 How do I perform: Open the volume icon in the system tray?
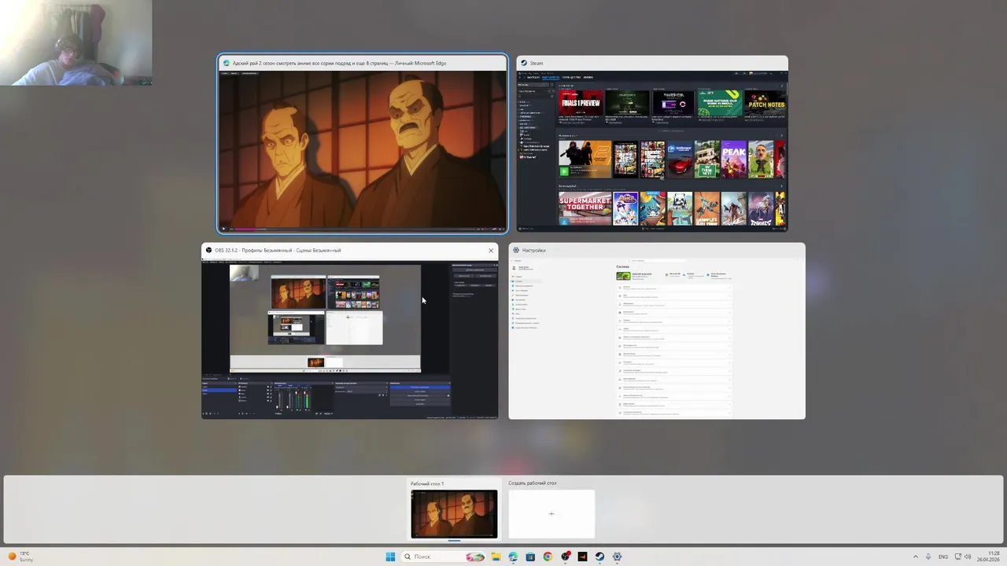(968, 557)
